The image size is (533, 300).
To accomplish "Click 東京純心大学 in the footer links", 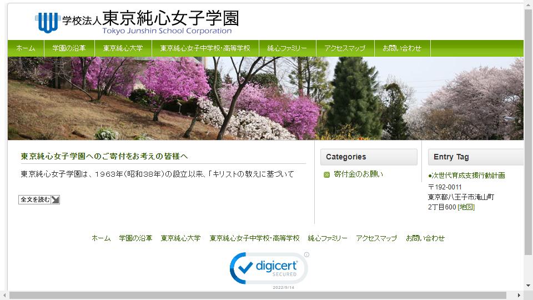I will (x=180, y=238).
